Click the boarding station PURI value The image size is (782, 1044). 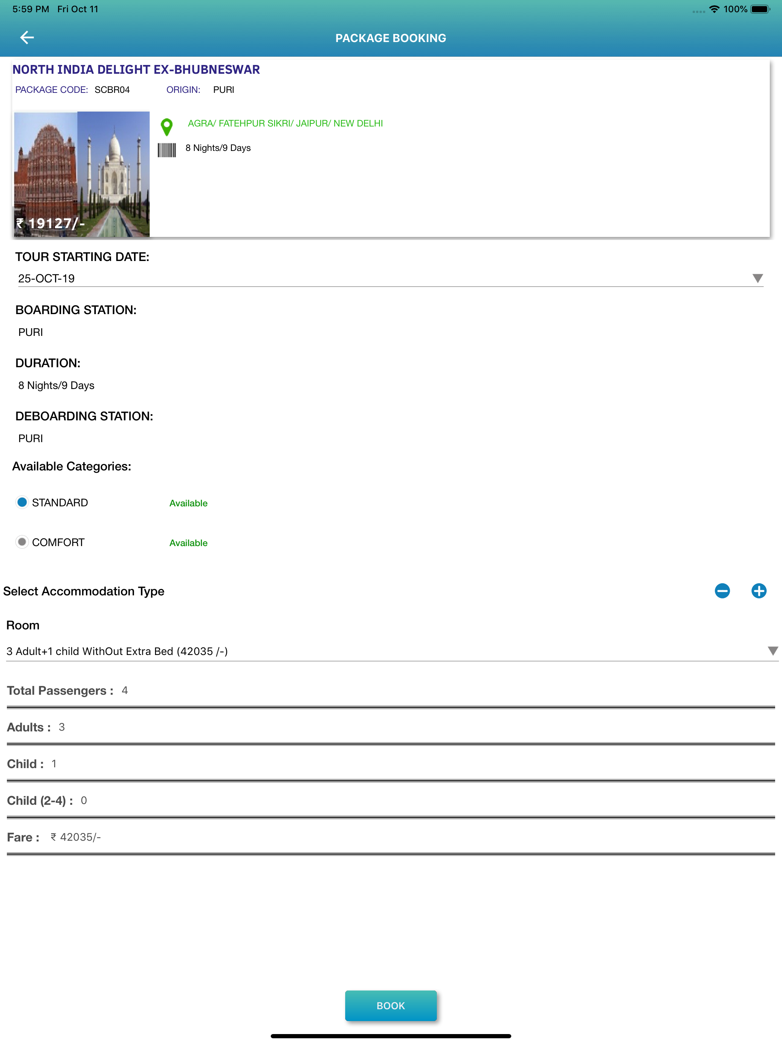coord(31,332)
